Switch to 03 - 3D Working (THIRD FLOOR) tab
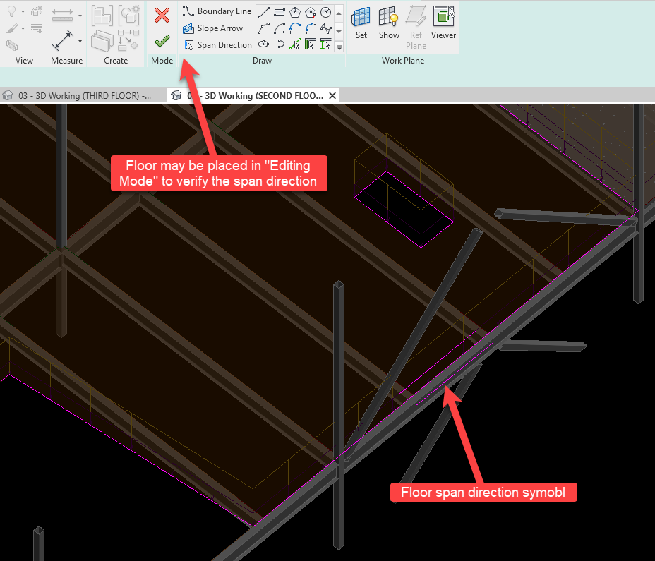 pos(78,95)
